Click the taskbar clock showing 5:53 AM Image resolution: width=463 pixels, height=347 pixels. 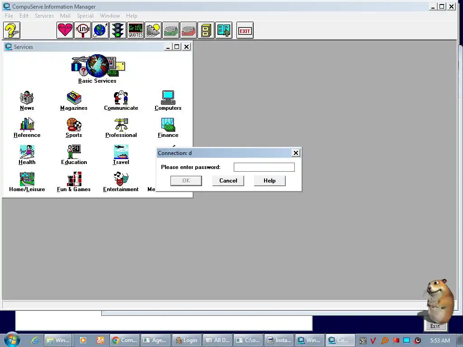[x=440, y=341]
